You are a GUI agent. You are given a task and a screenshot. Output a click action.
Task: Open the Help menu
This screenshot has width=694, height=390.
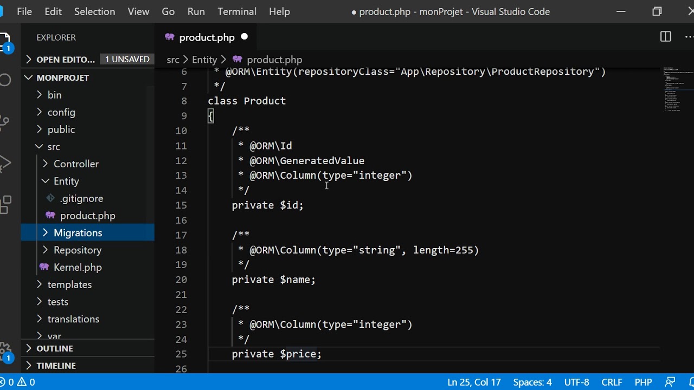pyautogui.click(x=279, y=11)
